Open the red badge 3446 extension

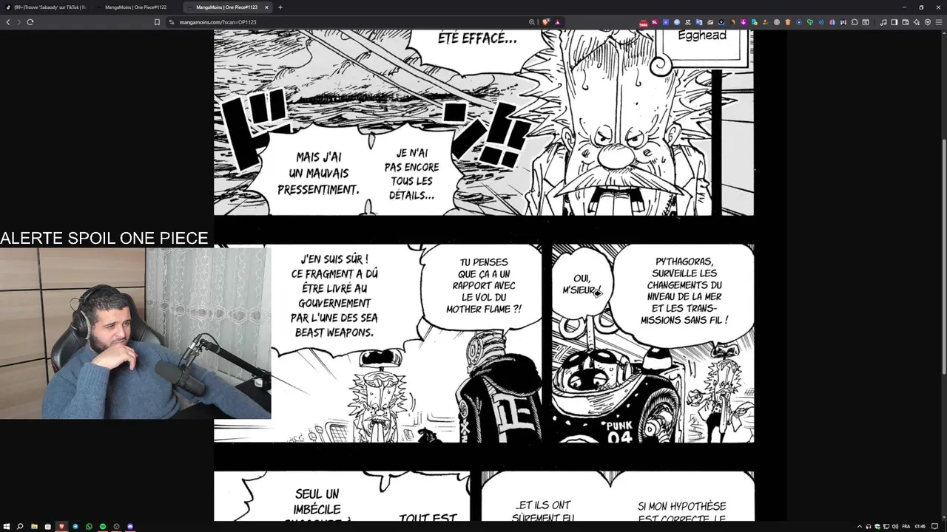[x=644, y=23]
